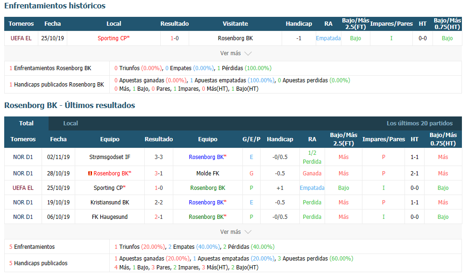468x275 pixels.
Task: Click NOR D1 in the 02/11/19 row
Action: (x=23, y=157)
